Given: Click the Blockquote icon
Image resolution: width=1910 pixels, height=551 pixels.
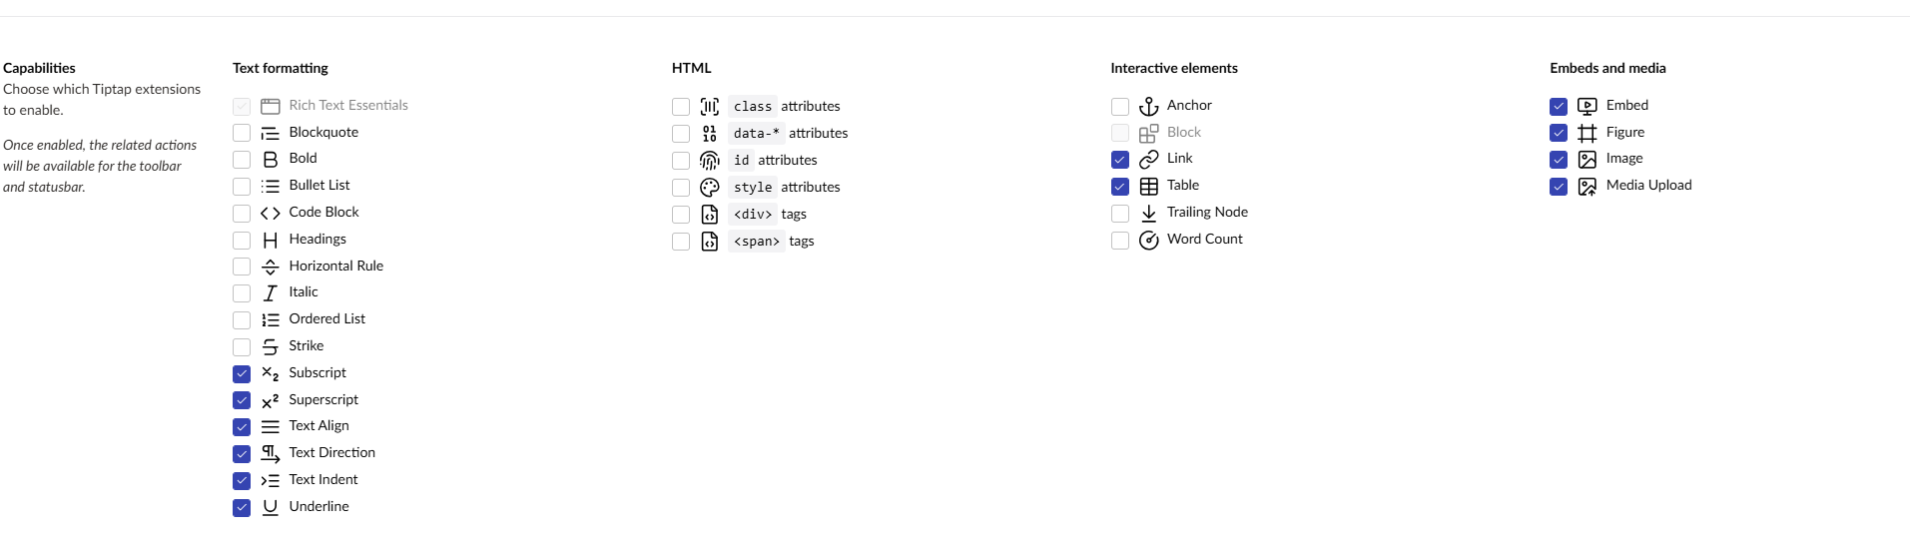Looking at the screenshot, I should pyautogui.click(x=270, y=133).
